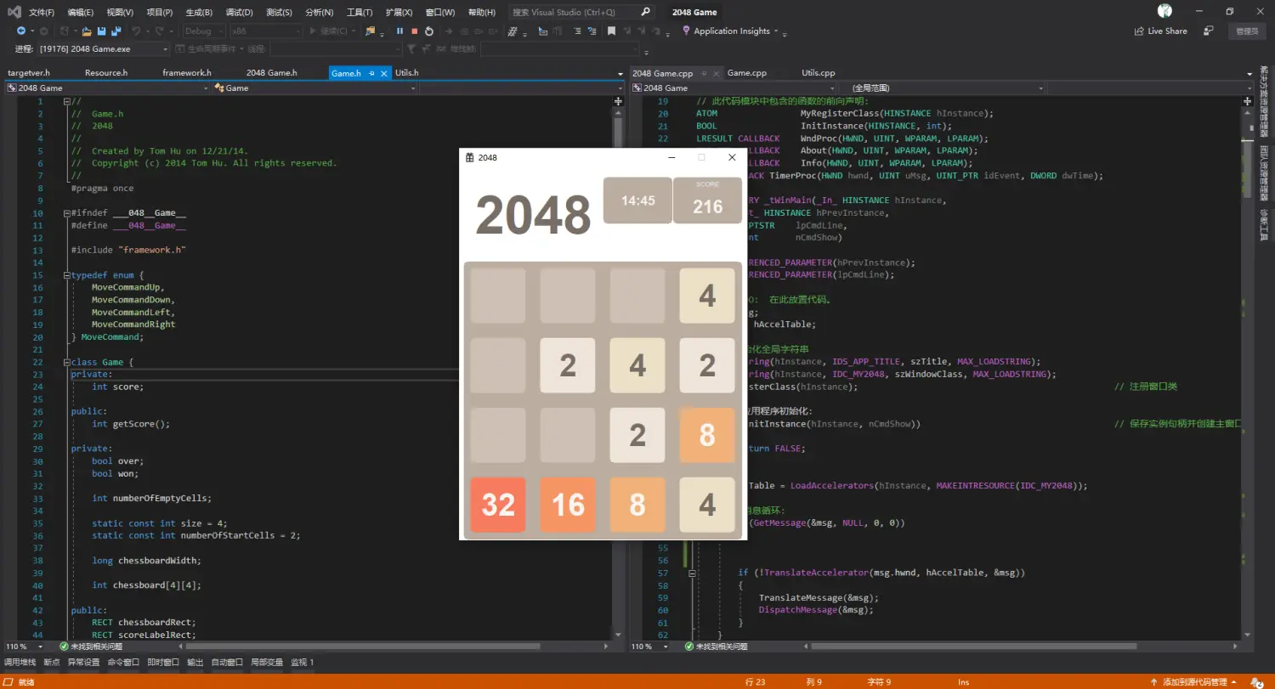Close the Game.h tab with its X

point(385,73)
